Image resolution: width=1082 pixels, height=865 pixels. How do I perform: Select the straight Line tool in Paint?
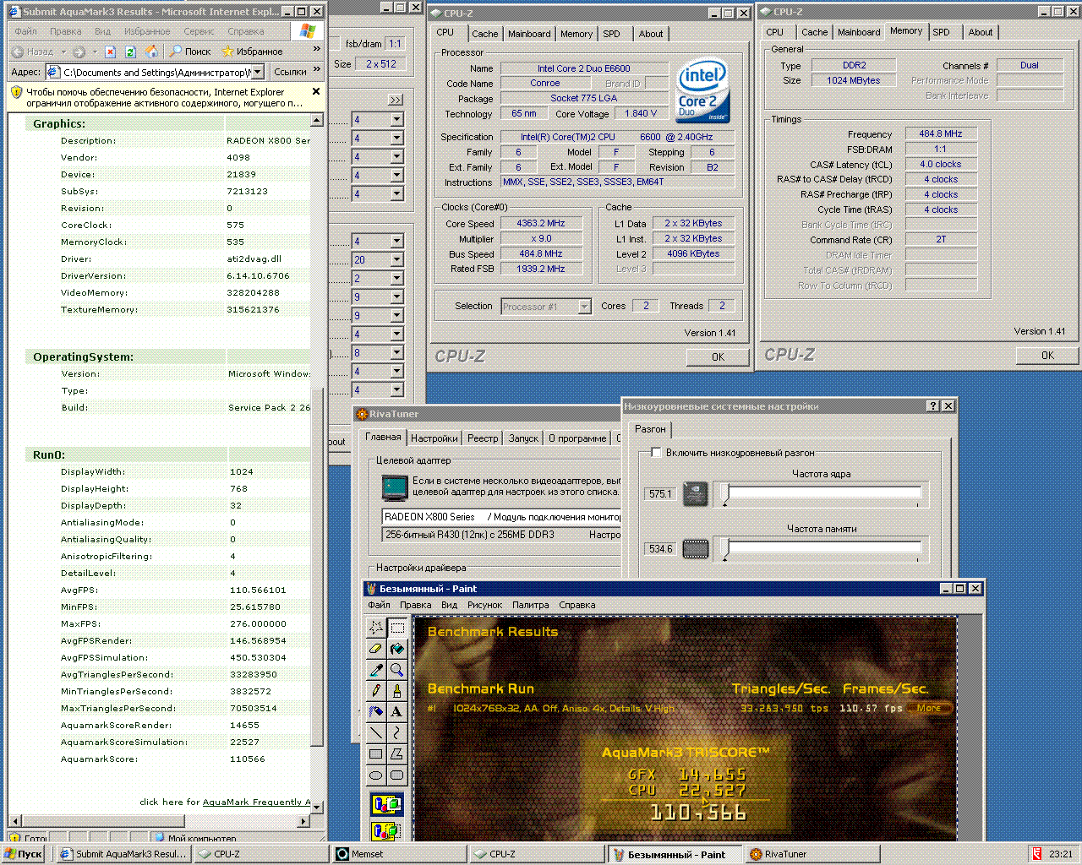[376, 732]
